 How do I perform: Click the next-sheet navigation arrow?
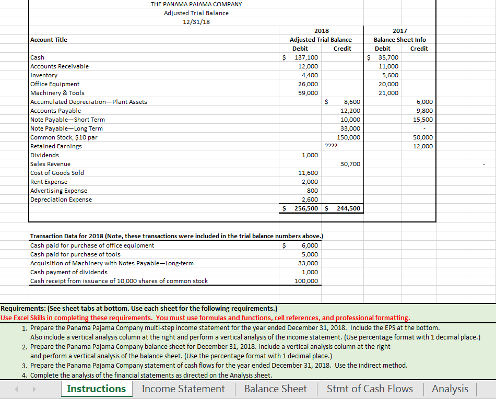(x=33, y=389)
